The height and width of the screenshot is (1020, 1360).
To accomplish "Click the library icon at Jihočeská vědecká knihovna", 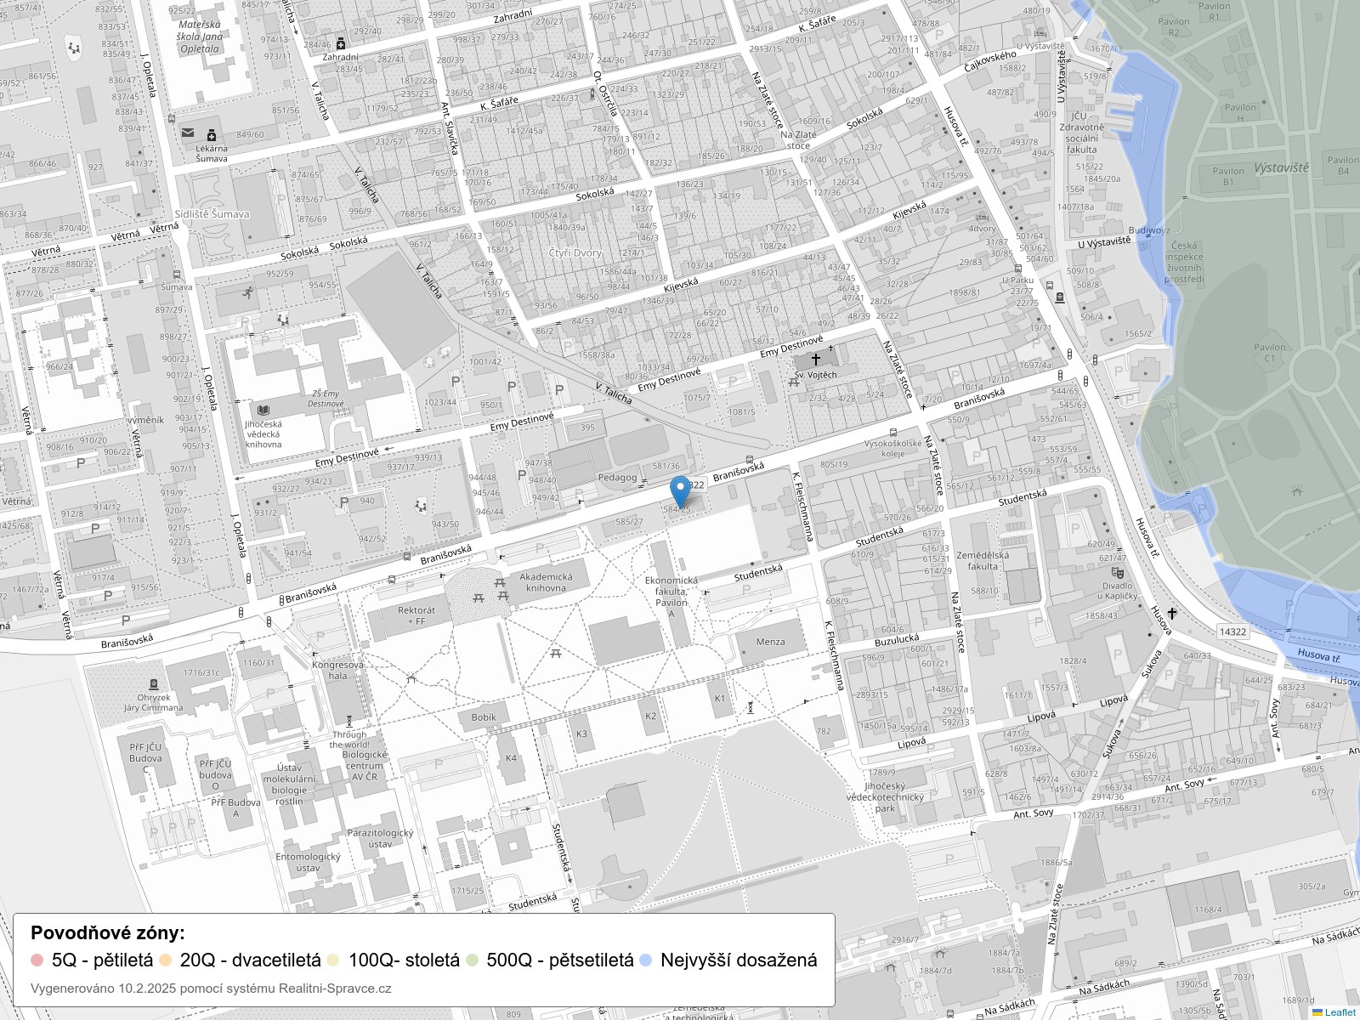I will 263,410.
